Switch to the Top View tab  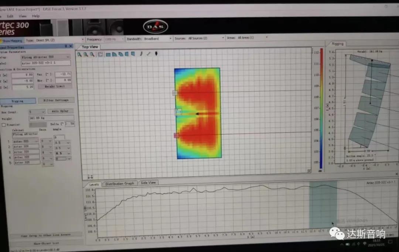click(x=90, y=47)
